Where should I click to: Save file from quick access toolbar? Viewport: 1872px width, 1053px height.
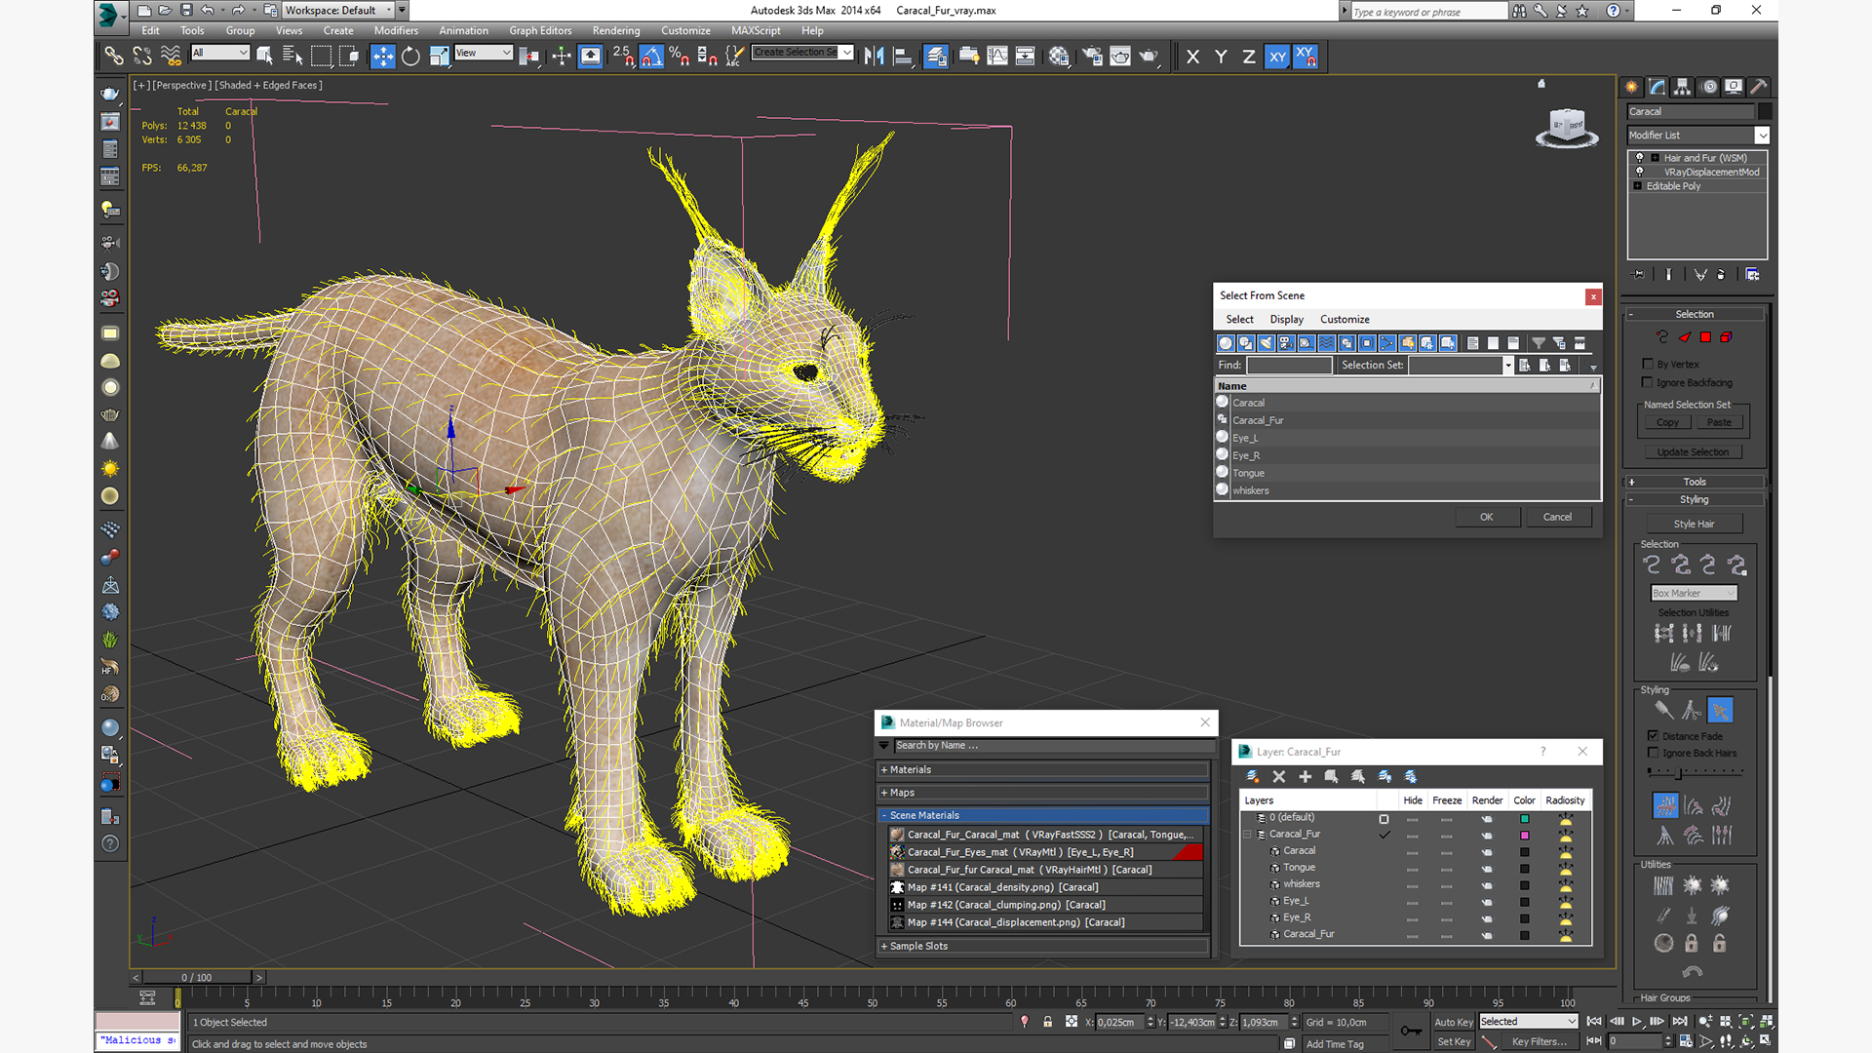[x=186, y=10]
